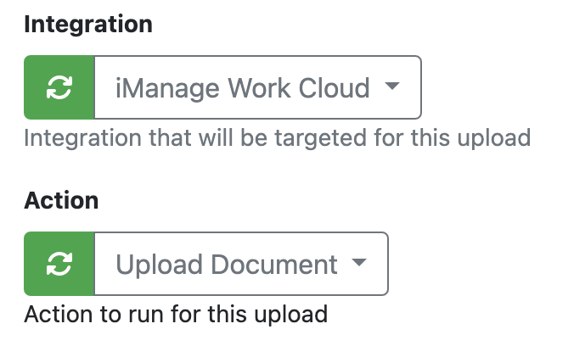Image resolution: width=574 pixels, height=346 pixels.
Task: Click the "Integration that will be targeted" help text
Action: click(x=277, y=137)
